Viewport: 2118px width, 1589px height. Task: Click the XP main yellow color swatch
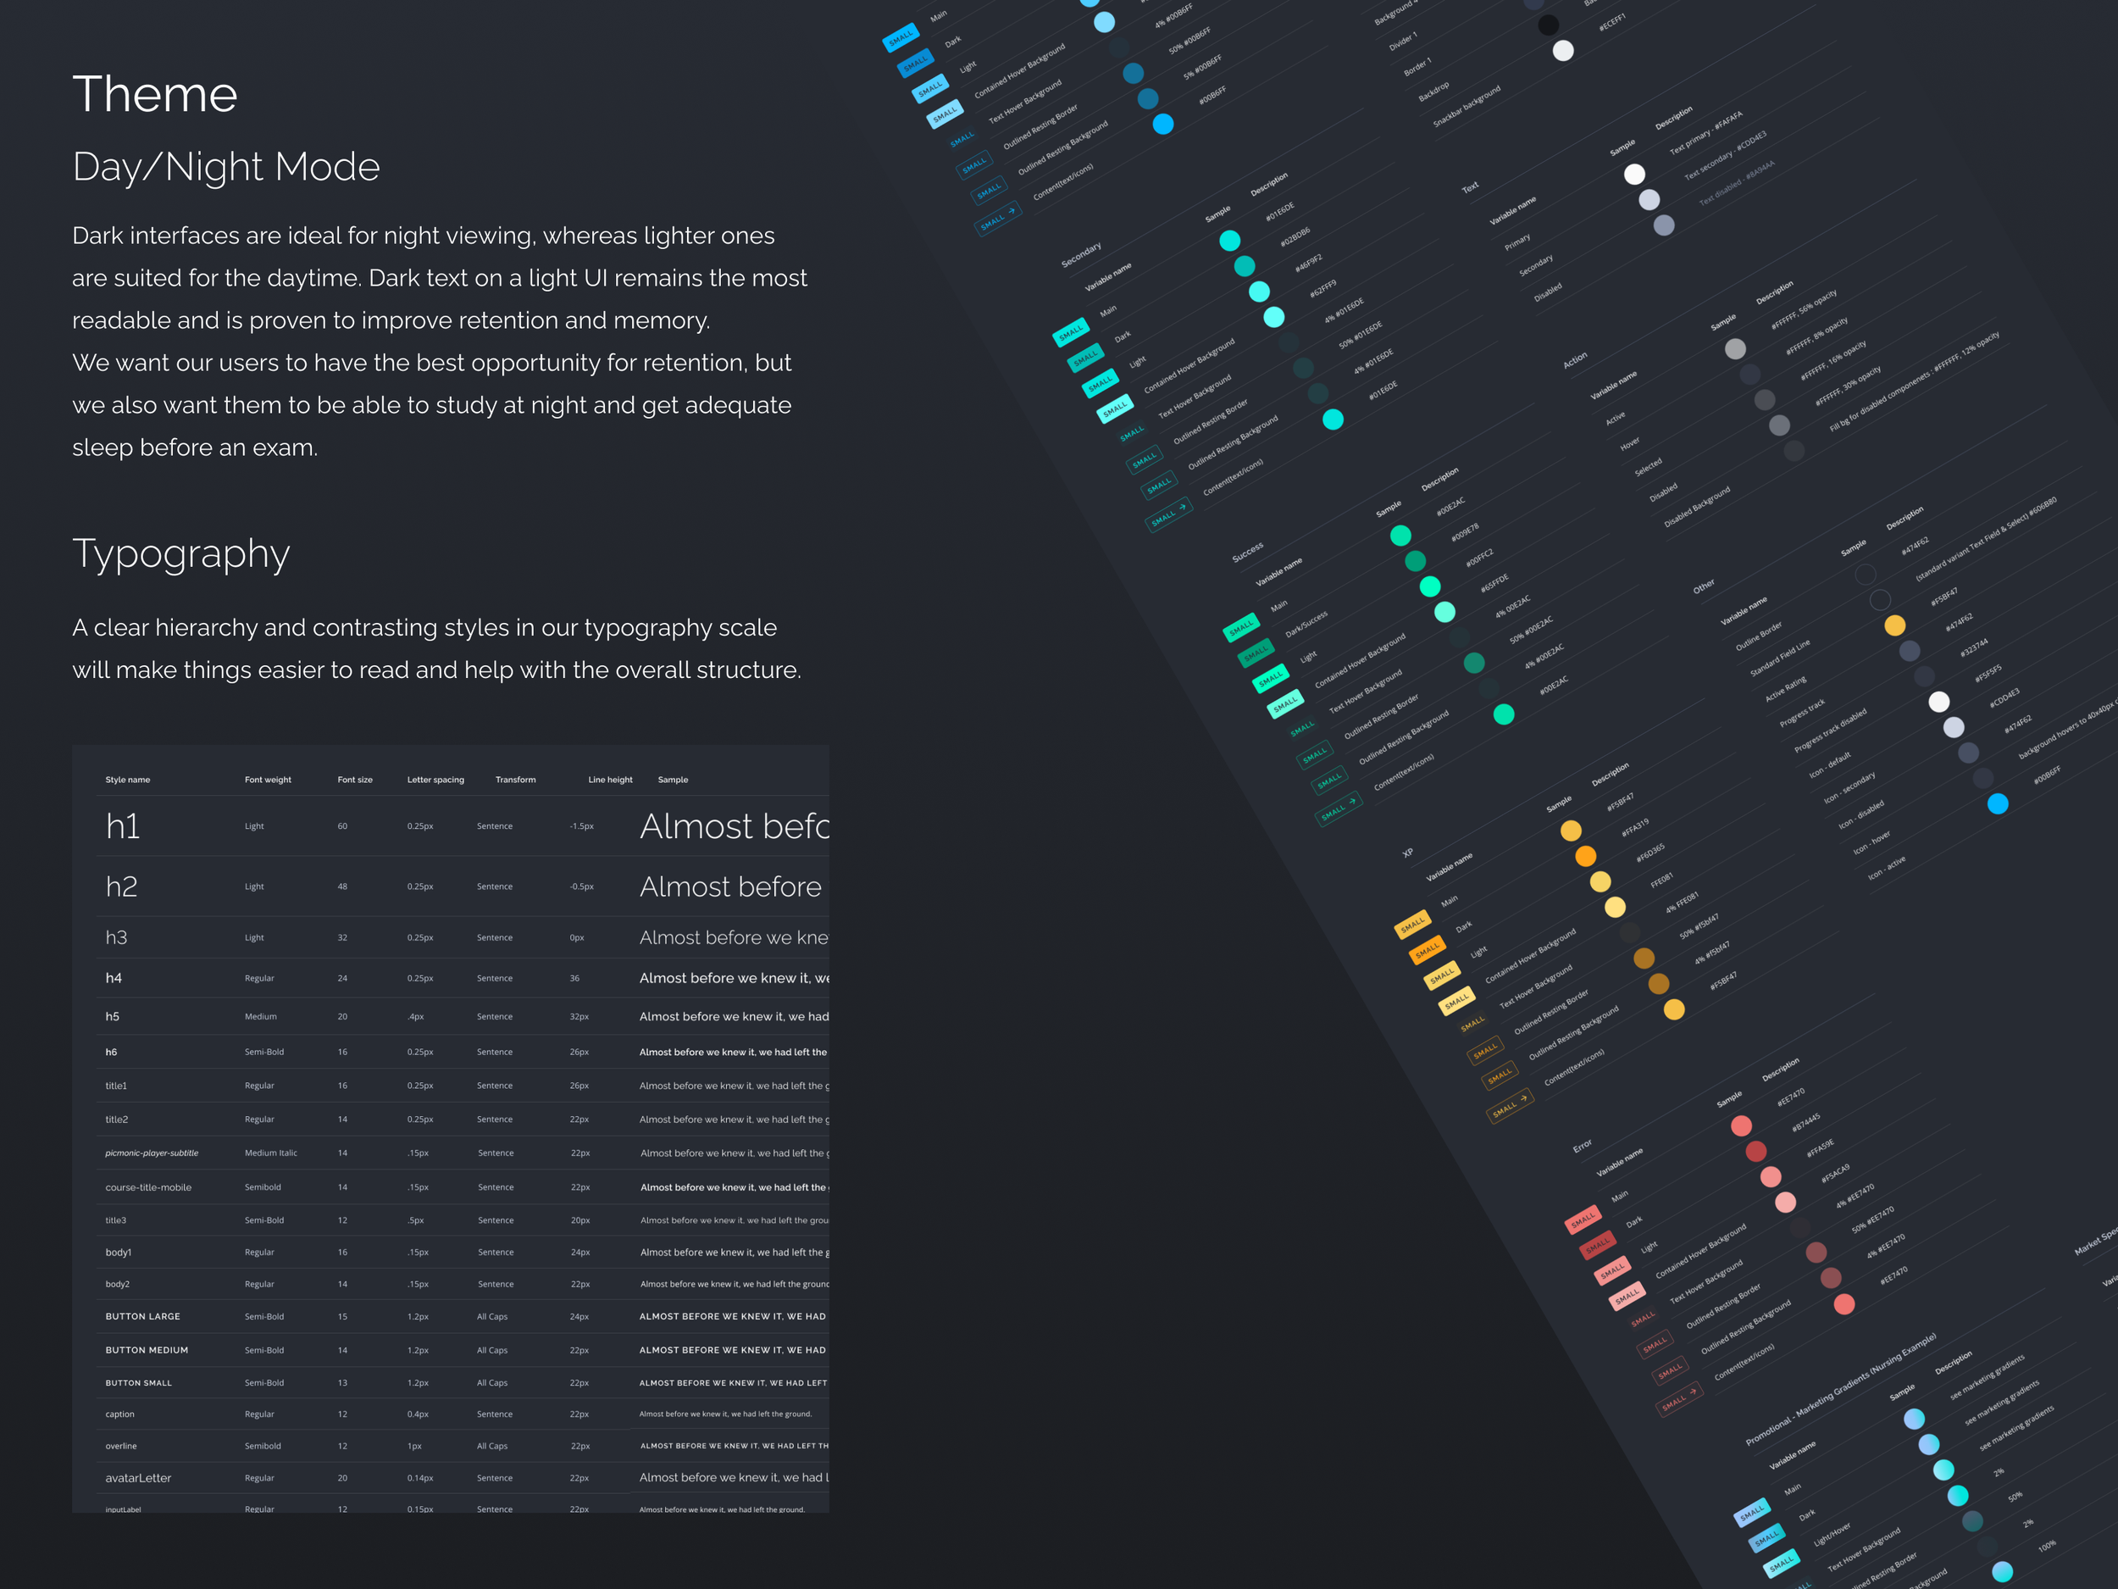point(1571,831)
